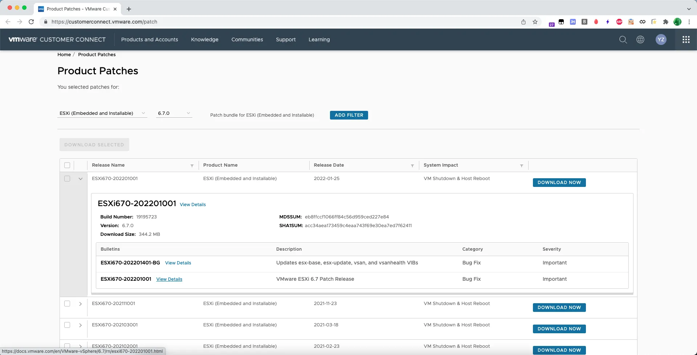
Task: Open a new browser tab with plus
Action: [129, 9]
